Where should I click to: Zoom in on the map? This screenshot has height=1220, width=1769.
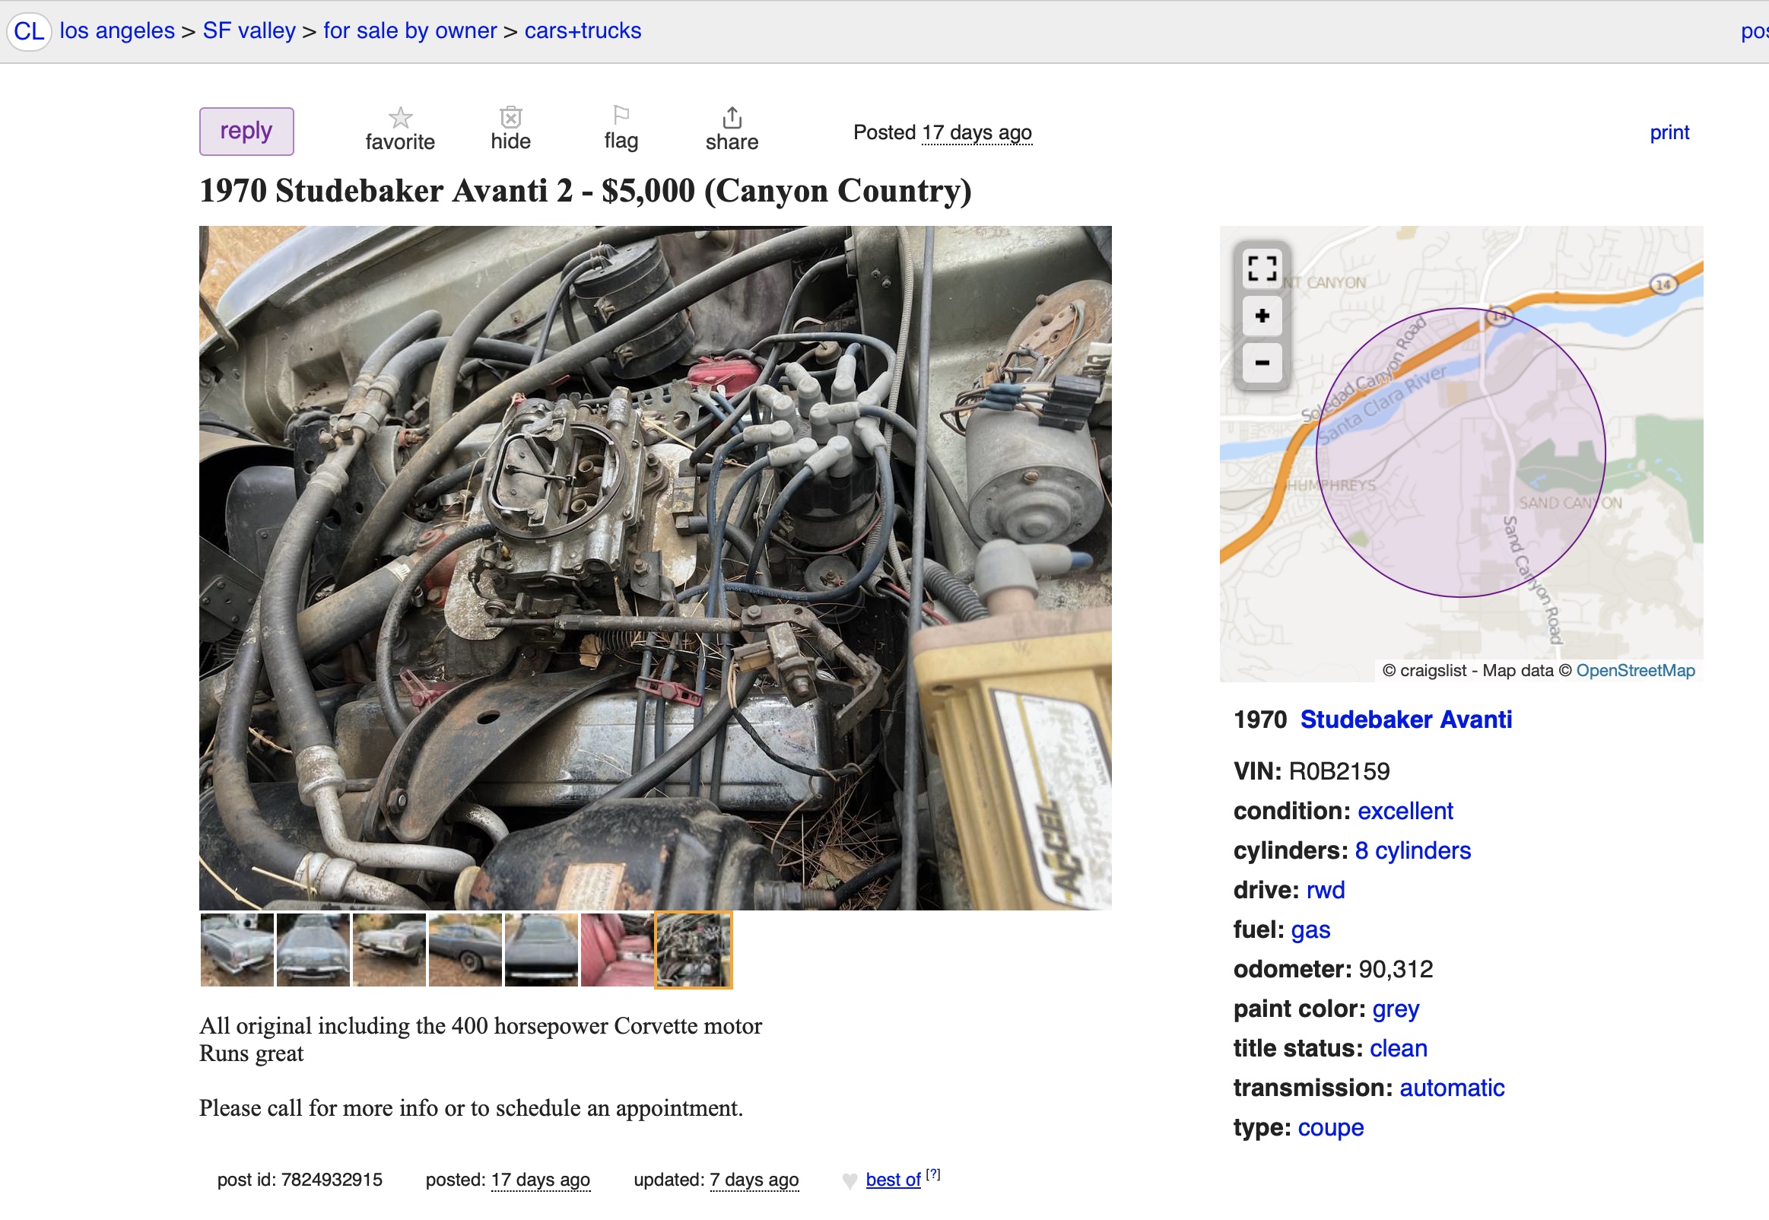coord(1262,316)
